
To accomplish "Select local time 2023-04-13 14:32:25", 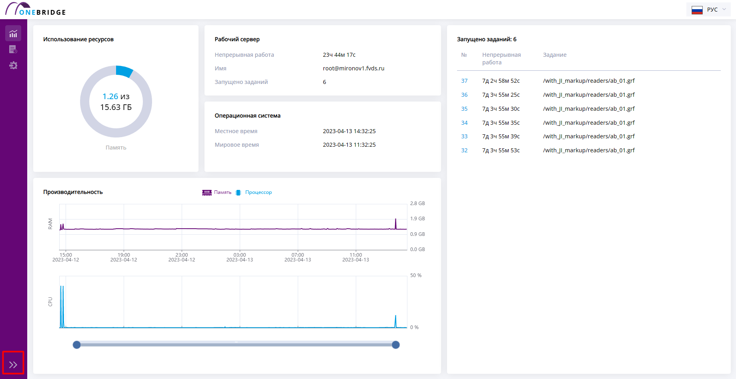I will pos(349,131).
